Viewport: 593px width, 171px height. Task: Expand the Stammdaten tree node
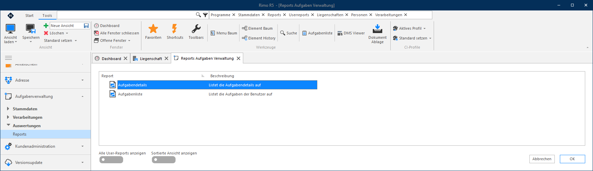[x=8, y=109]
